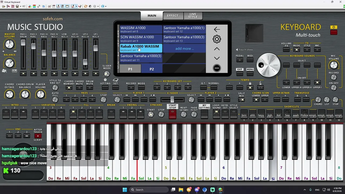Toggle the Lower on/off button
This screenshot has height=194, width=345.
pos(286,82)
